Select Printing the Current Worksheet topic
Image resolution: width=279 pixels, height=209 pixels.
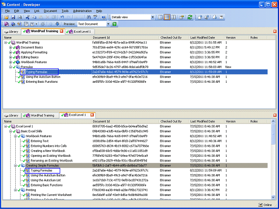tap(51, 195)
